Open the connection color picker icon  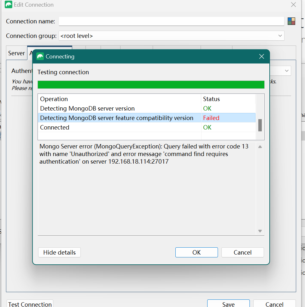pos(291,21)
